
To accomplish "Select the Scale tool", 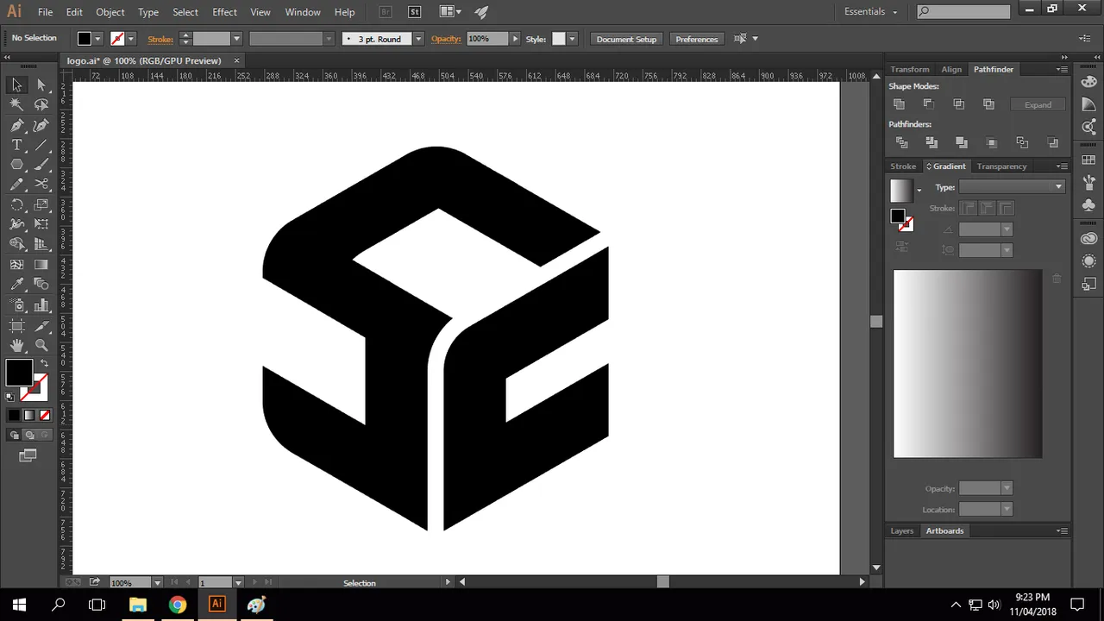I will tap(41, 205).
